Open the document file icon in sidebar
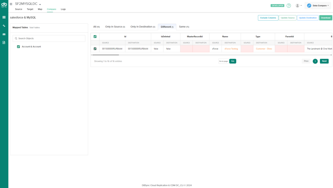This screenshot has height=188, width=333. [4, 43]
